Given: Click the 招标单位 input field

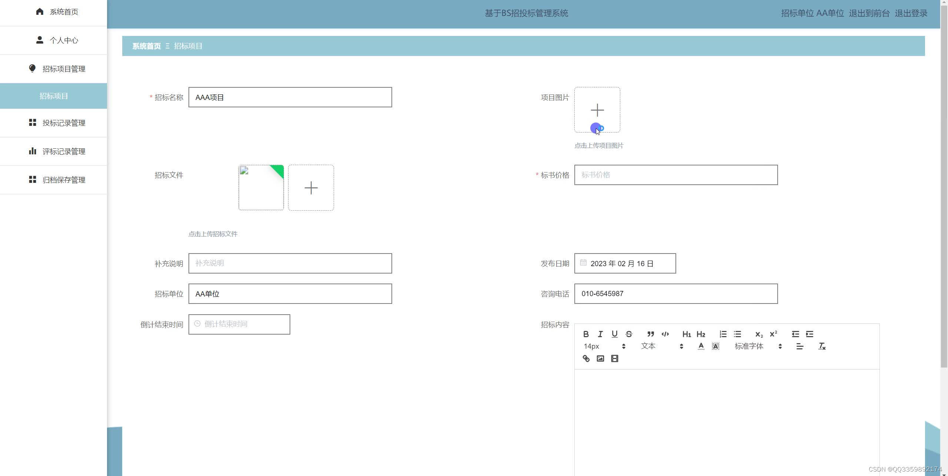Looking at the screenshot, I should (290, 294).
